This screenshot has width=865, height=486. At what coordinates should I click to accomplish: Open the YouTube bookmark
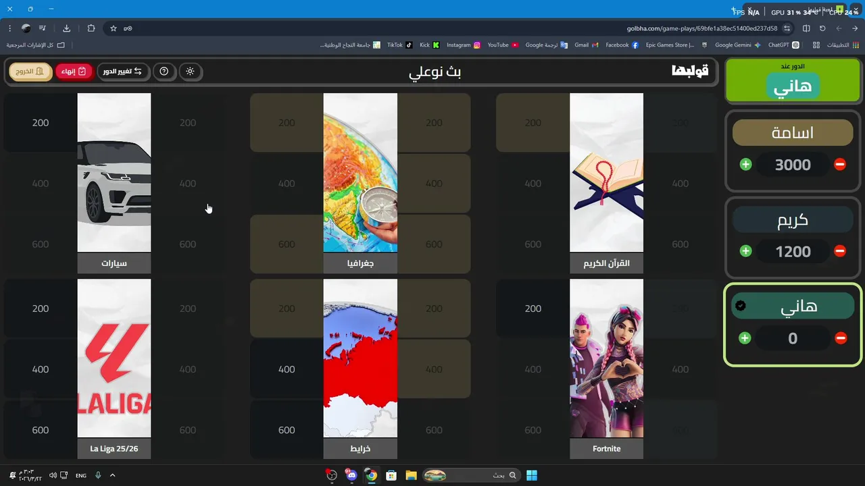[x=503, y=45]
